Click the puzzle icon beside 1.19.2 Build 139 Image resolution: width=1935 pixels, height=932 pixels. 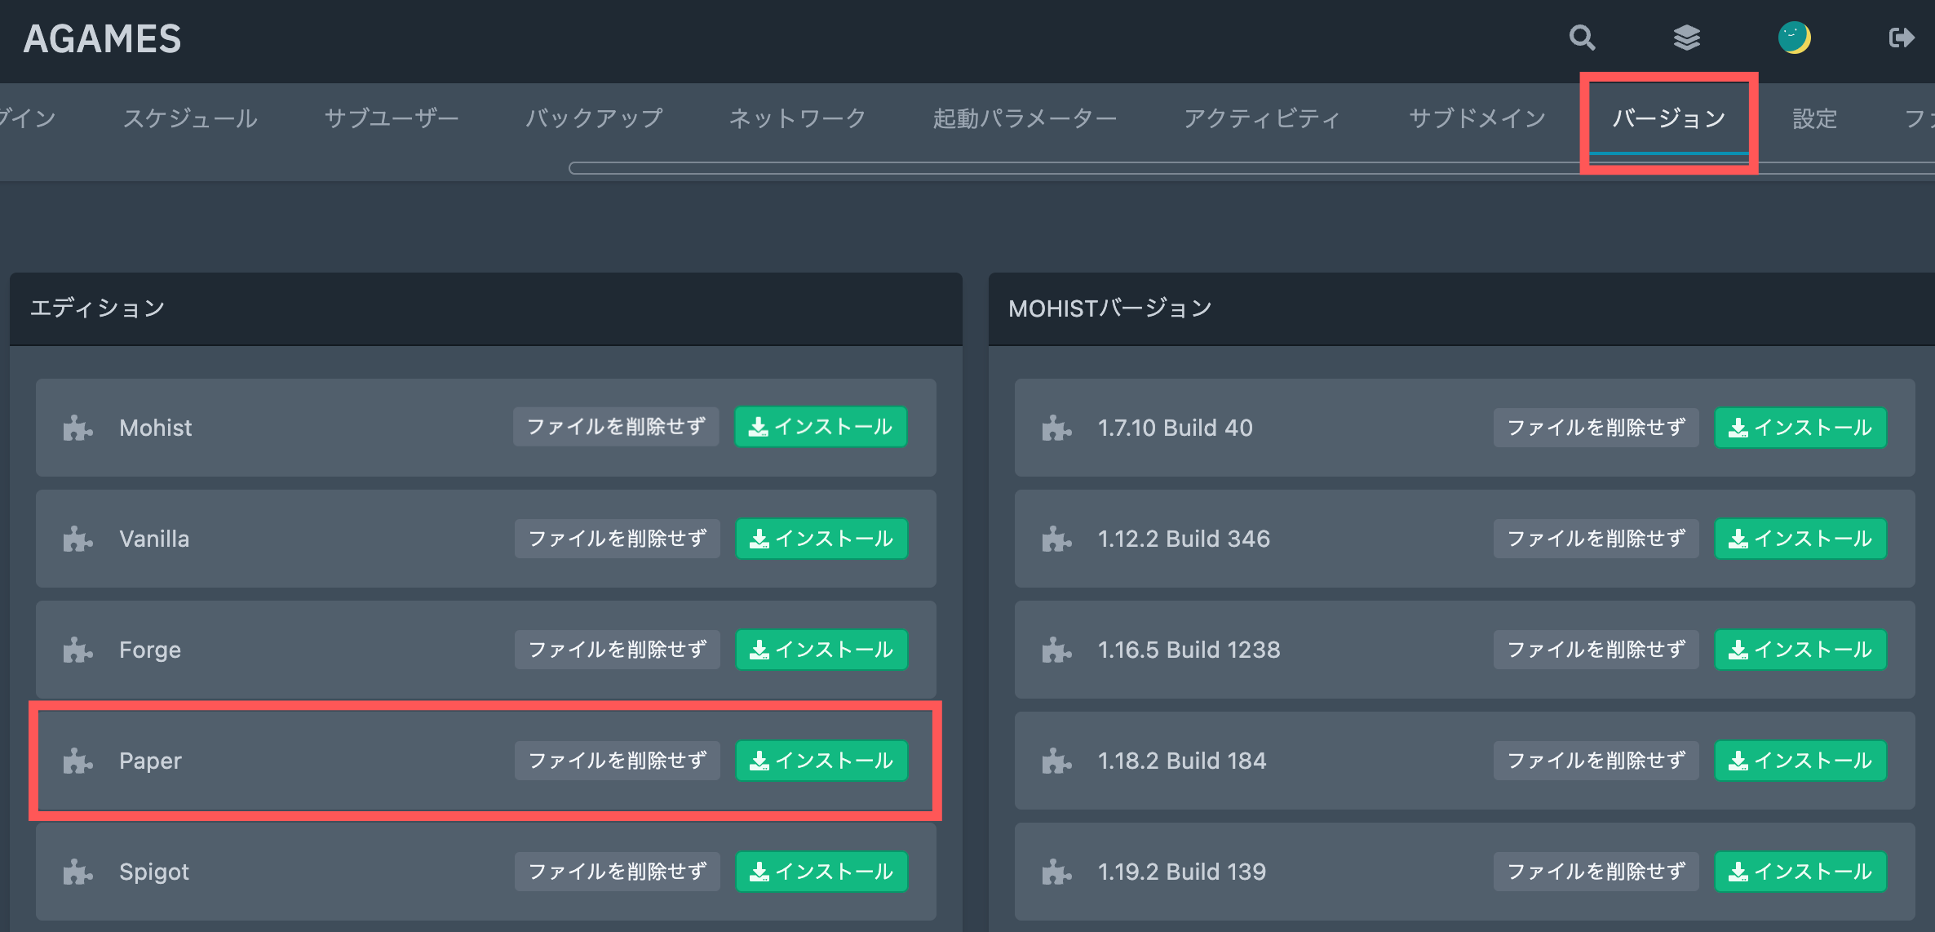tap(1056, 872)
